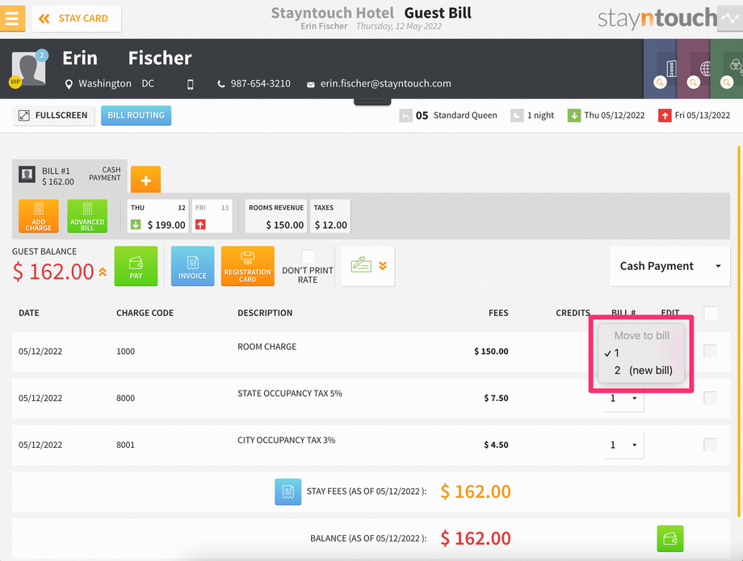Select Fri 13 day tile
743x561 pixels.
click(x=212, y=217)
